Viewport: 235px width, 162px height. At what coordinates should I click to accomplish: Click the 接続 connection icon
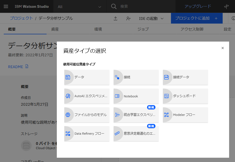(117, 77)
